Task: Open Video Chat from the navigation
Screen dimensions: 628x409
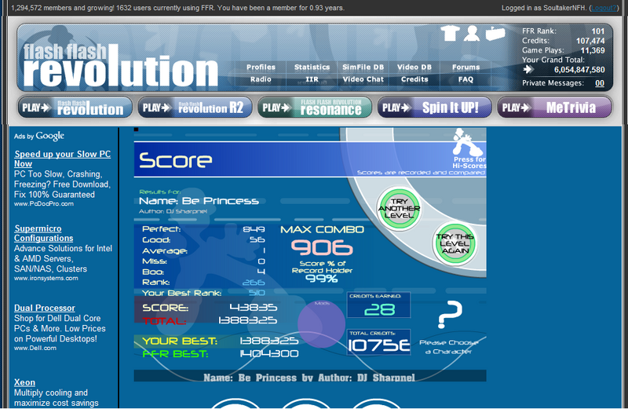Action: 363,79
